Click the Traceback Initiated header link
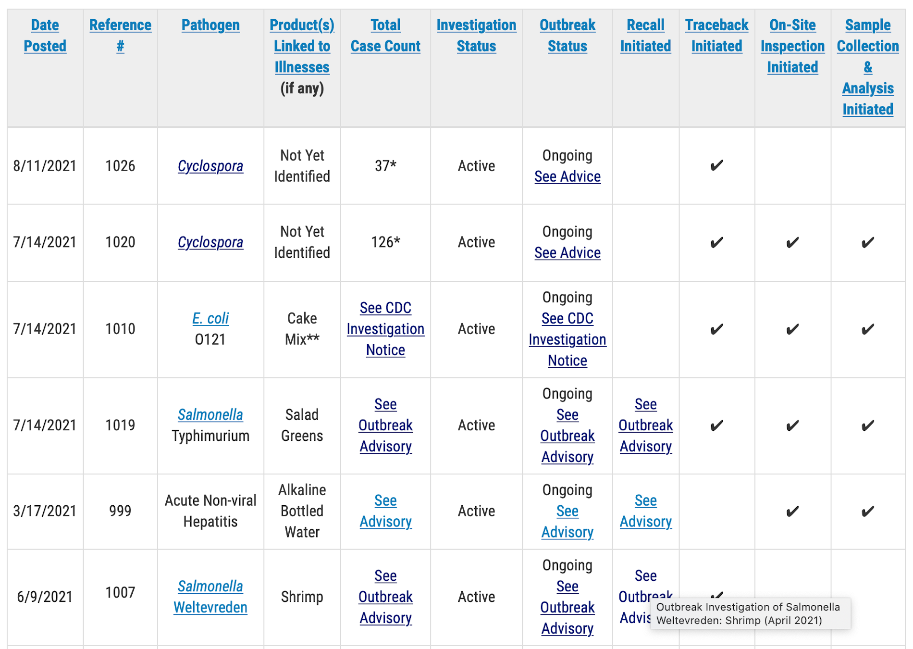This screenshot has height=649, width=913. pos(716,36)
